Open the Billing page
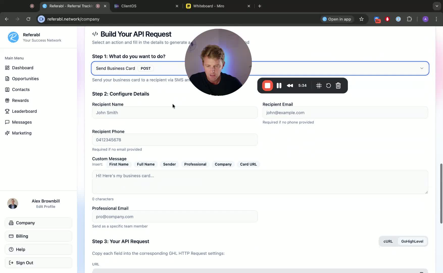Screen dimensions: 443x273 (38, 236)
